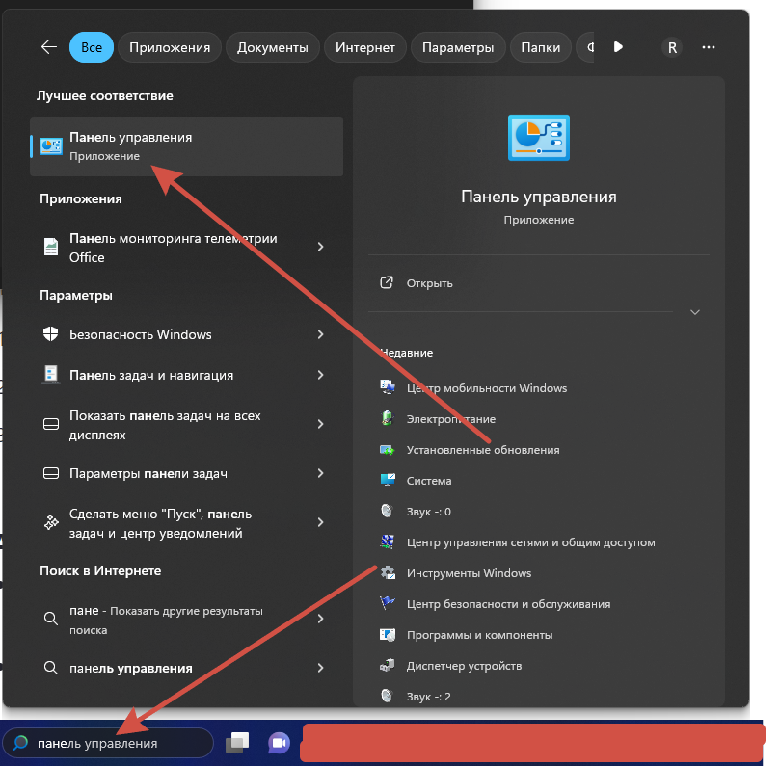The image size is (780, 766).
Task: Switch to the 'Документы' filter tab
Action: pos(273,47)
